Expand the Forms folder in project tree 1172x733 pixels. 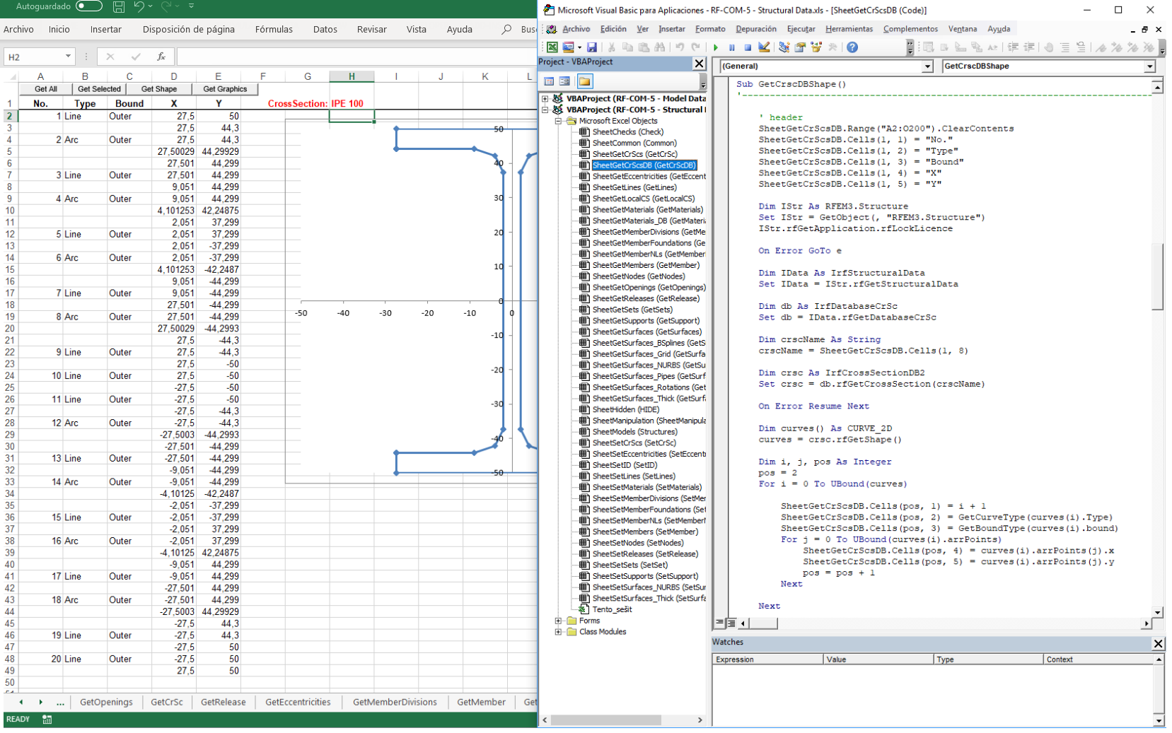(559, 621)
